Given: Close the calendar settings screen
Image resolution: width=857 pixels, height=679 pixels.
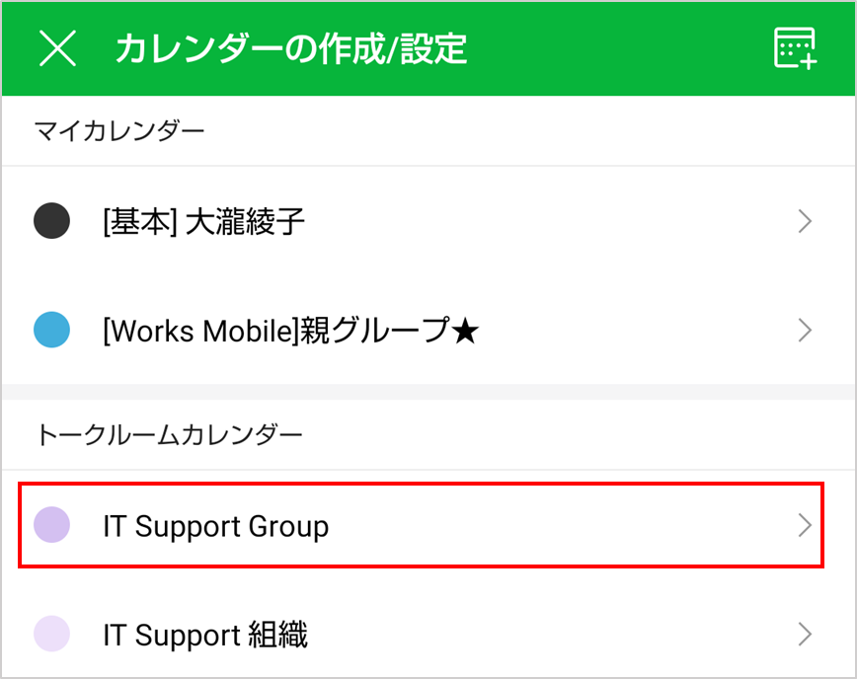Looking at the screenshot, I should [x=57, y=48].
